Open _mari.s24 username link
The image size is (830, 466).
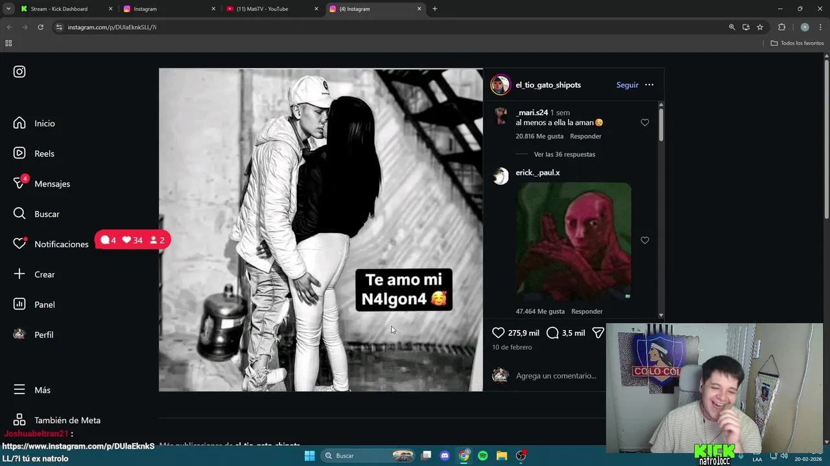click(x=532, y=113)
